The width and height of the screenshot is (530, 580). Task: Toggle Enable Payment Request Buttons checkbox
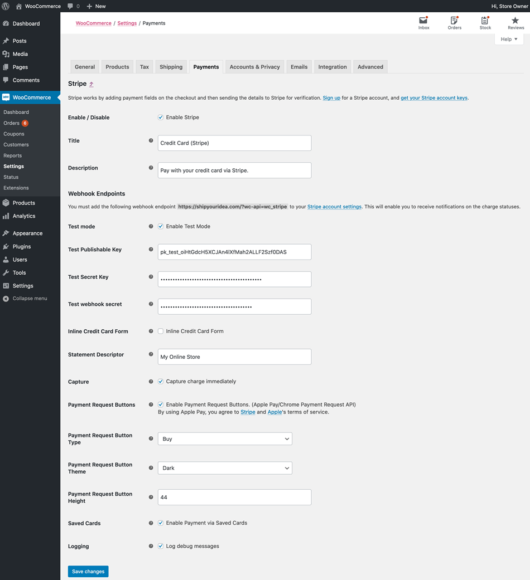pos(161,404)
